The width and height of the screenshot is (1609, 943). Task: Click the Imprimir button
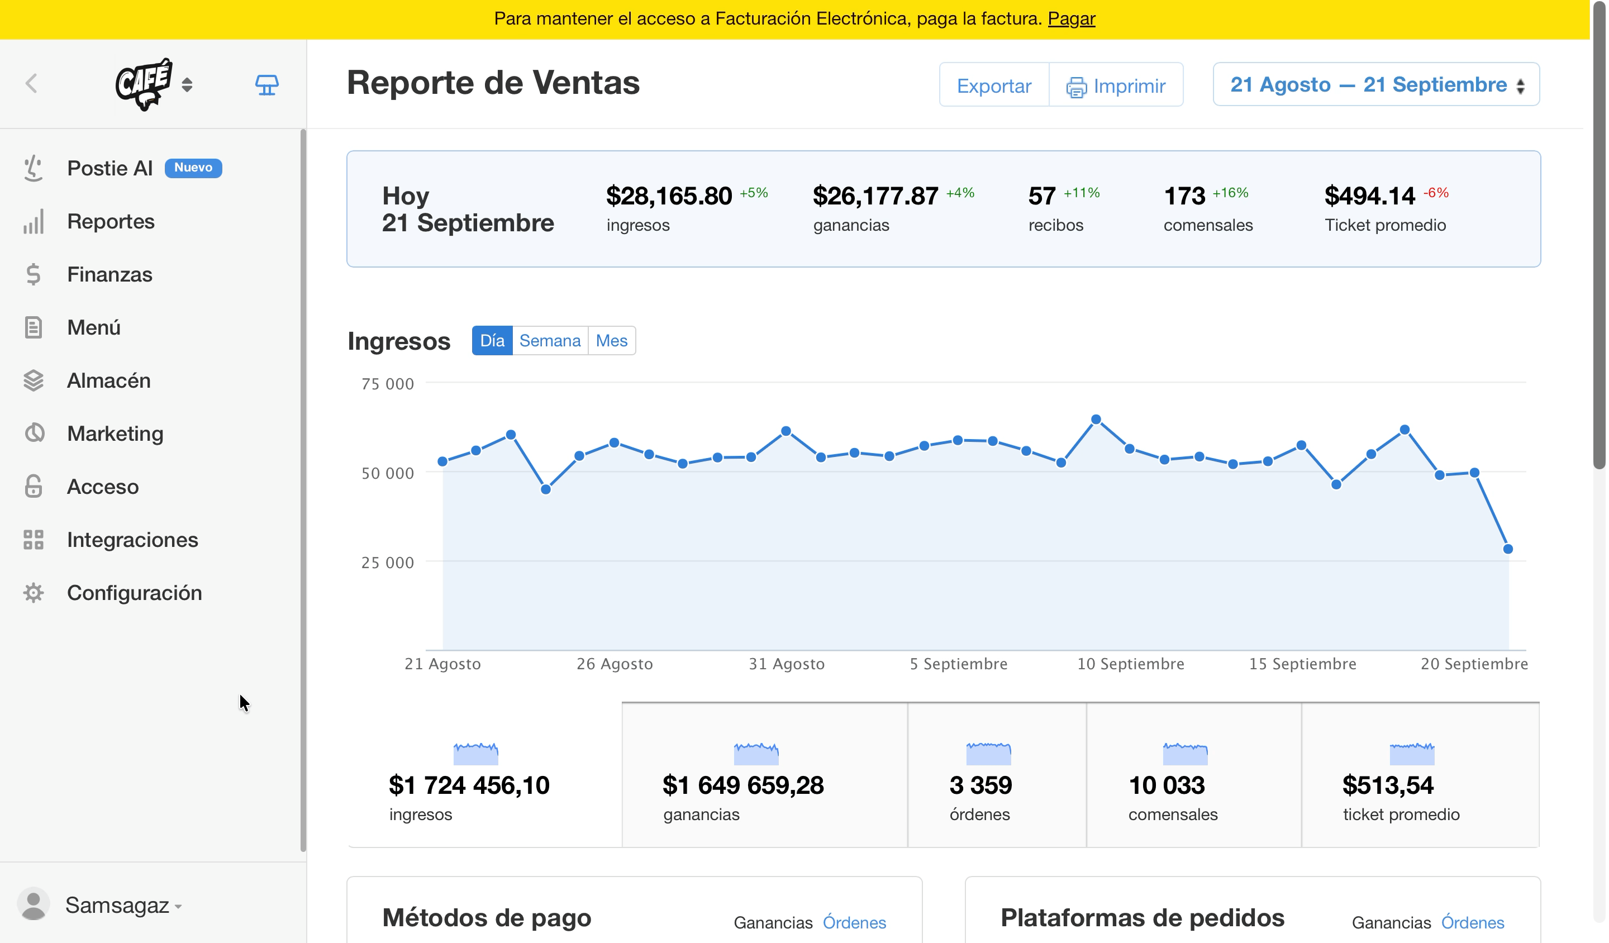tap(1116, 85)
